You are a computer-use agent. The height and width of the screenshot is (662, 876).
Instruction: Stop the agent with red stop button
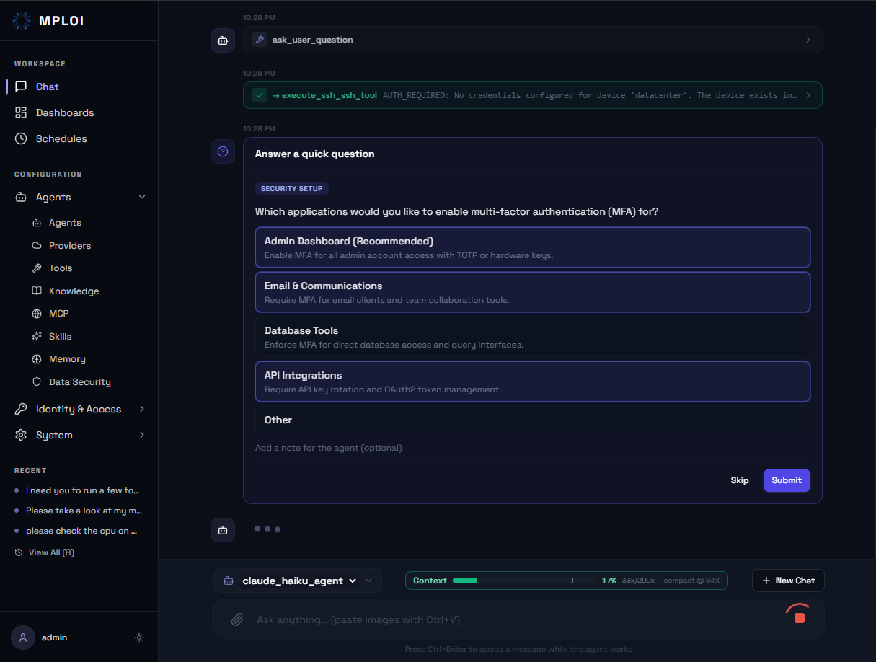click(x=799, y=617)
